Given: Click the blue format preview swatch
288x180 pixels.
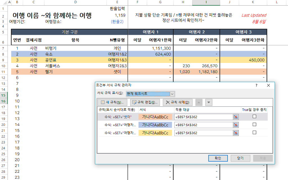Looking at the screenshot, I should [x=155, y=125].
